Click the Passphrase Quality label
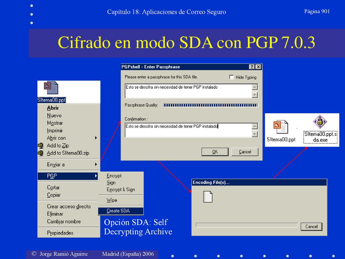 [142, 105]
